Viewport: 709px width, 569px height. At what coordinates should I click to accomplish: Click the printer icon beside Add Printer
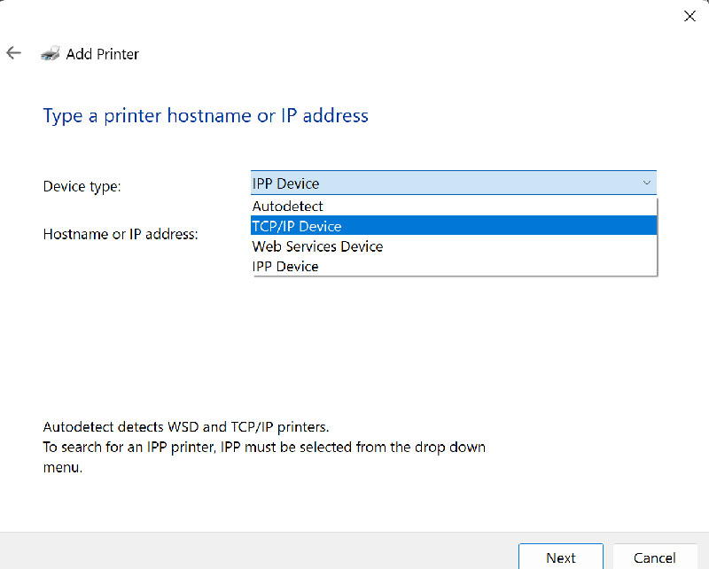(x=50, y=54)
